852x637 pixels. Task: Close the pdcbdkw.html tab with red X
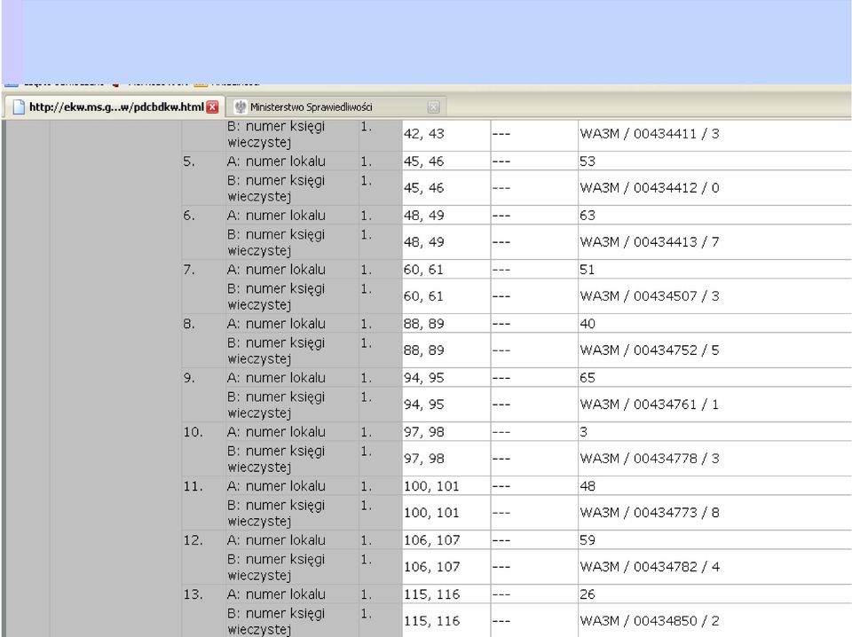pyautogui.click(x=212, y=107)
